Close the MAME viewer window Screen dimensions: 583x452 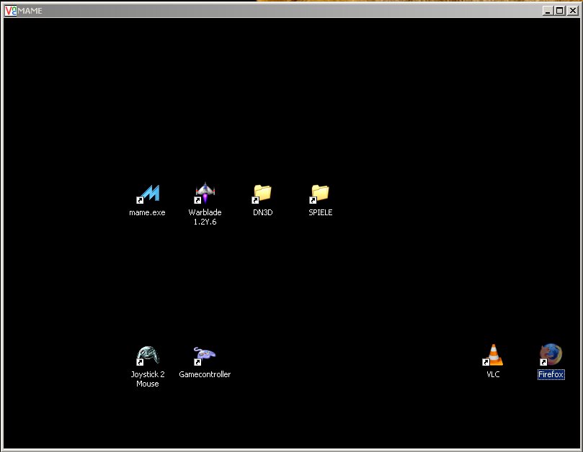point(571,11)
